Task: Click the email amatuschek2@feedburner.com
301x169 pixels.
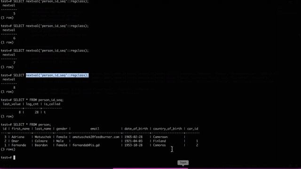Action: point(96,137)
